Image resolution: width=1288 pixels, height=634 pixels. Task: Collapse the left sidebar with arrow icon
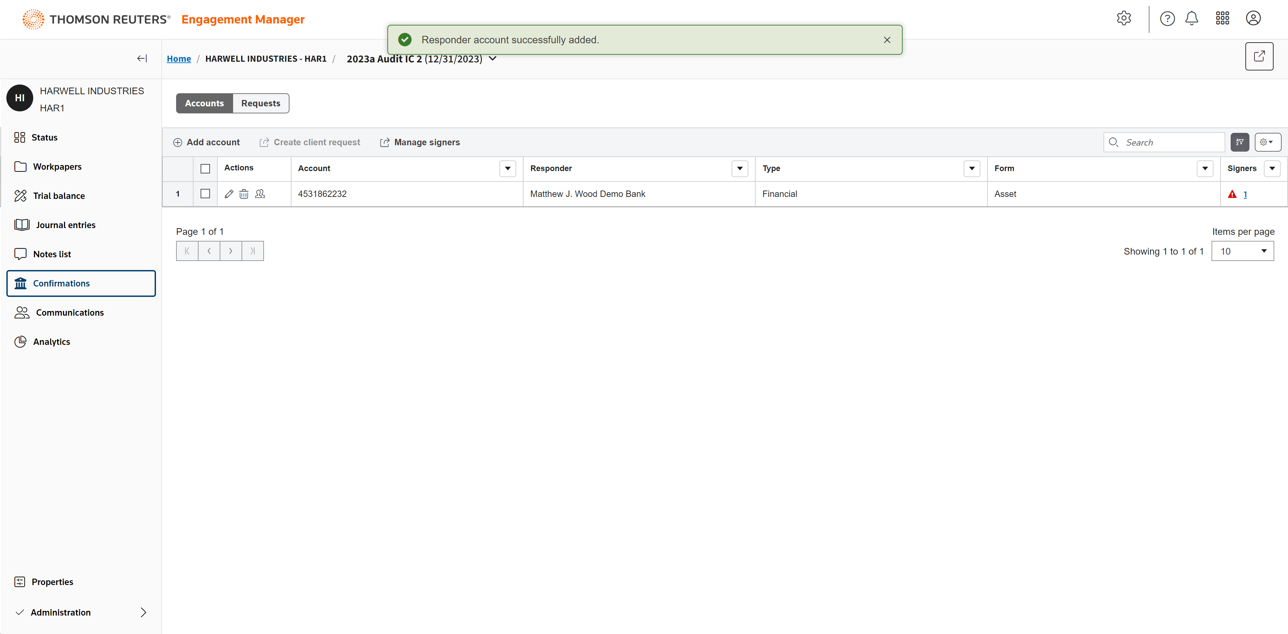142,58
